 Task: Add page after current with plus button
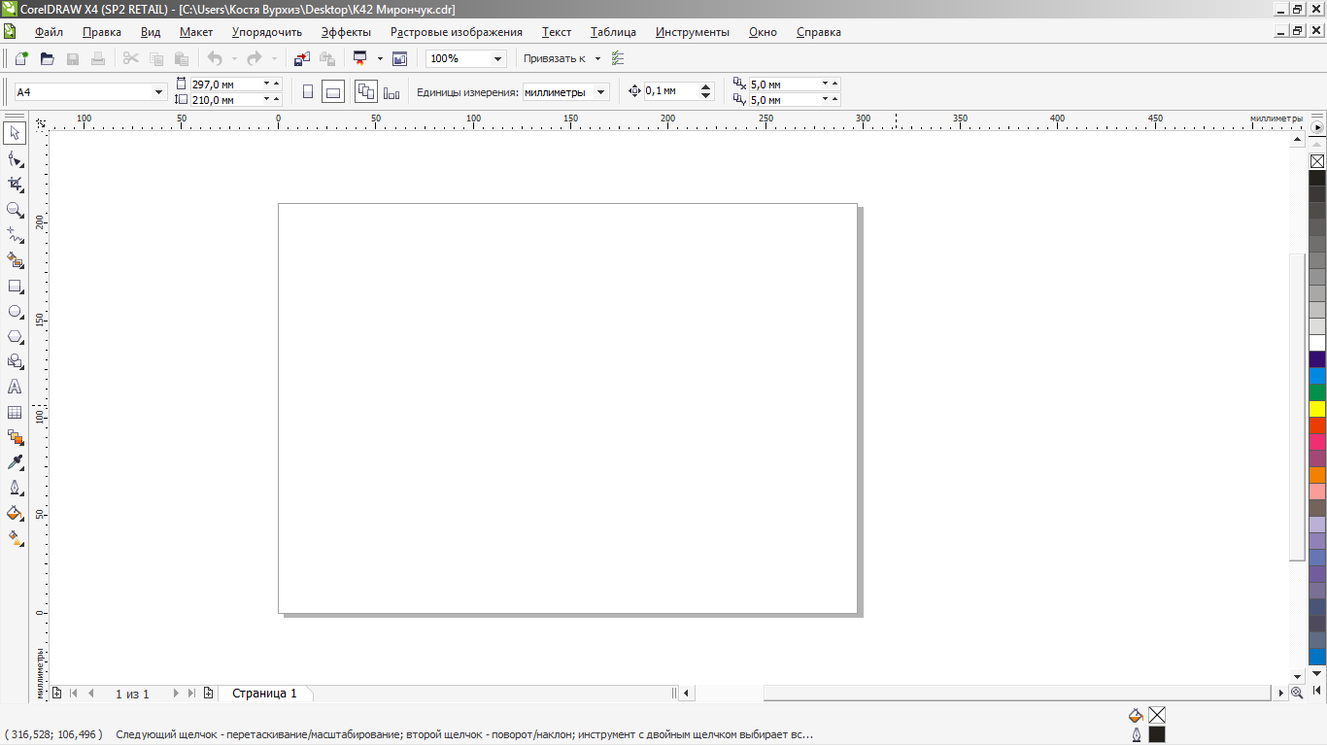(x=209, y=693)
